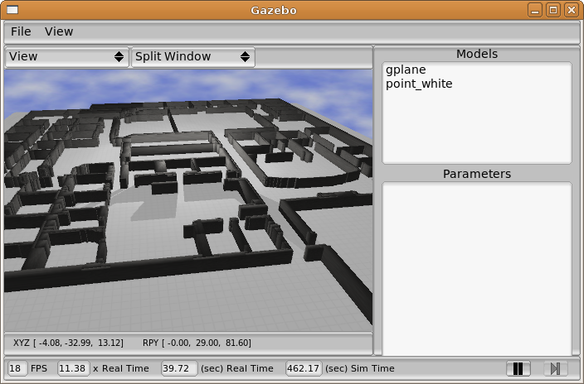Open the File menu
Viewport: 584px width, 384px height.
click(x=21, y=31)
